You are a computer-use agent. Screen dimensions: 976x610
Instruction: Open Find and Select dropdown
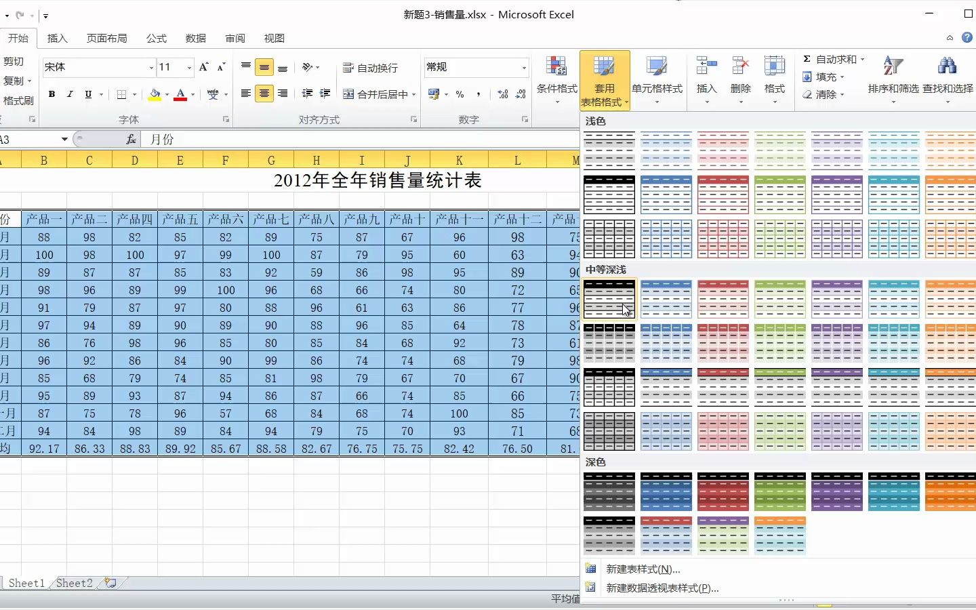click(948, 80)
